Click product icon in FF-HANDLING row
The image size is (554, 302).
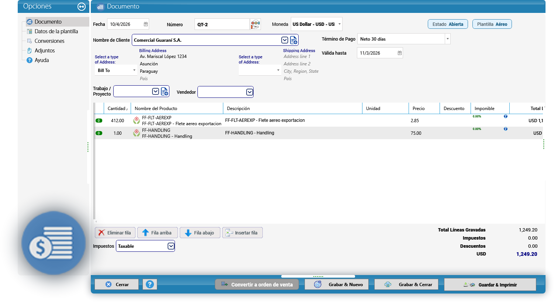[x=137, y=133]
